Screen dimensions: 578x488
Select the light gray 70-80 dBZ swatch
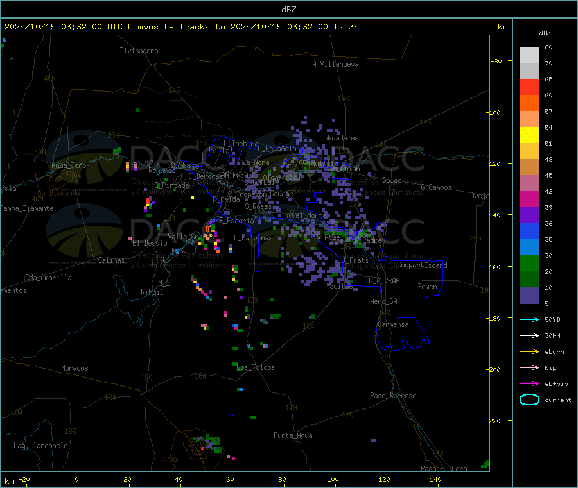tap(529, 55)
